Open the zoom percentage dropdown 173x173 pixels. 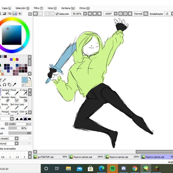coord(85,14)
